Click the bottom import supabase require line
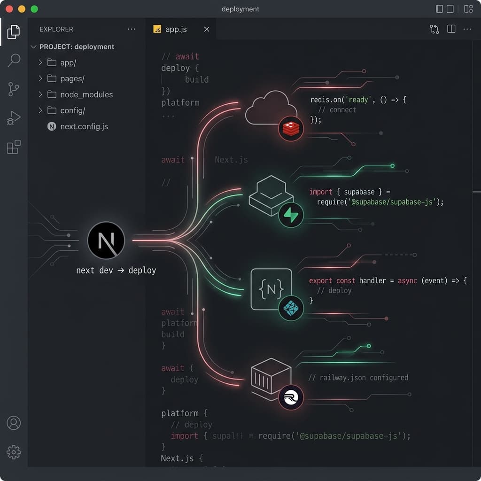The image size is (481, 481). (290, 436)
